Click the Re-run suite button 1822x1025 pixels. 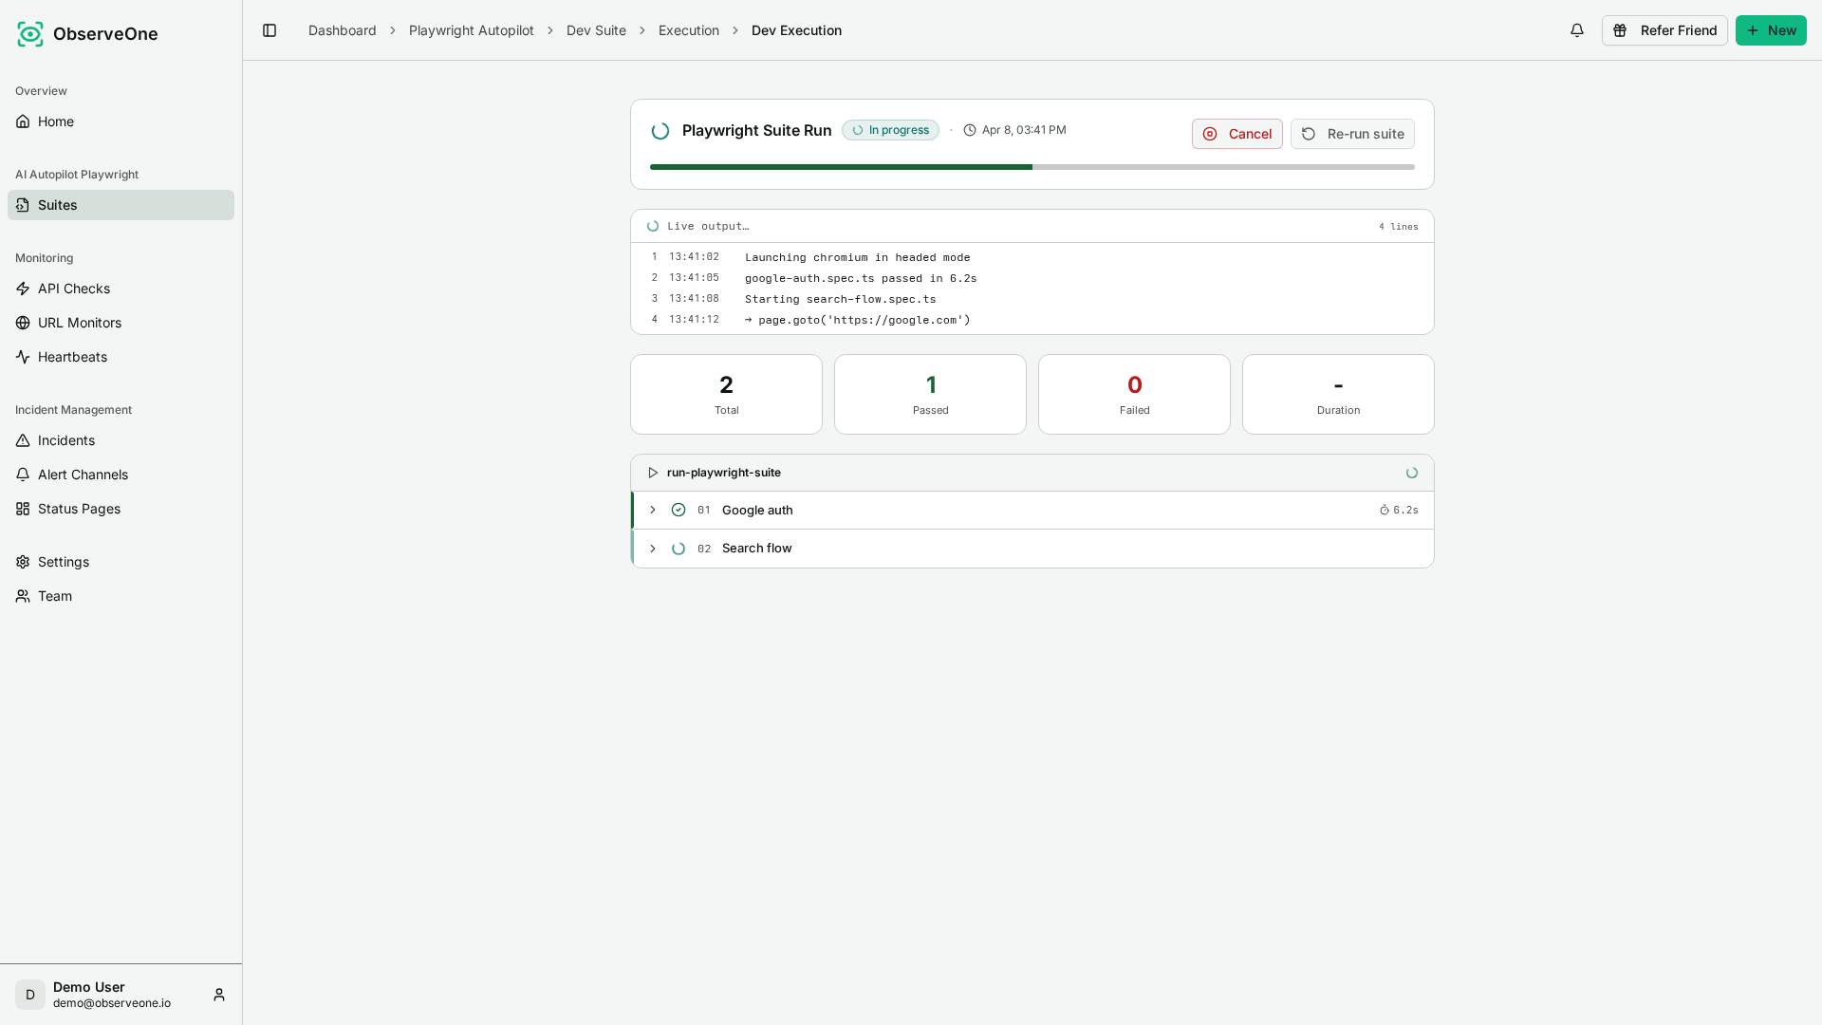1352,134
